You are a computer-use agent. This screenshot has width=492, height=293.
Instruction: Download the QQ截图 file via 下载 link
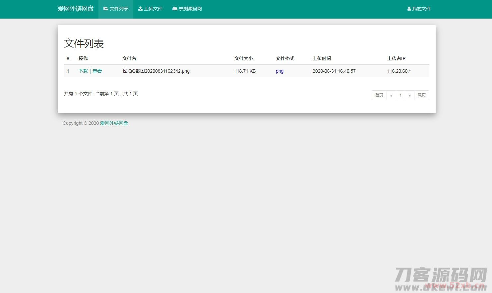pos(83,71)
